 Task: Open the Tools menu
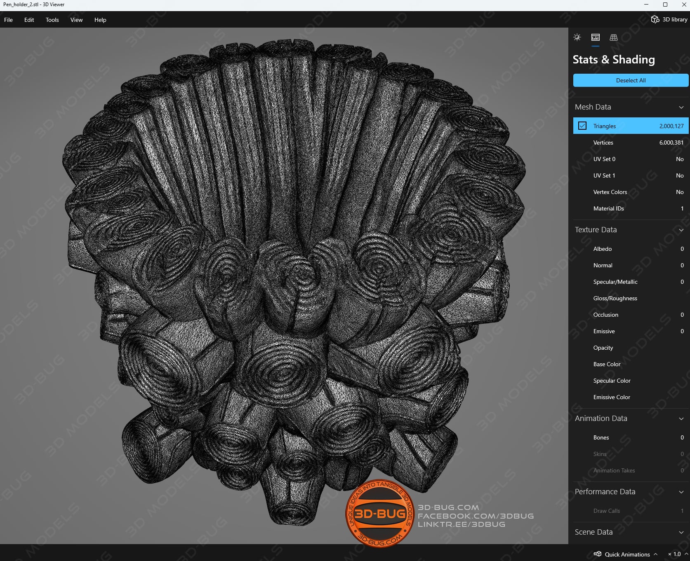[x=52, y=20]
